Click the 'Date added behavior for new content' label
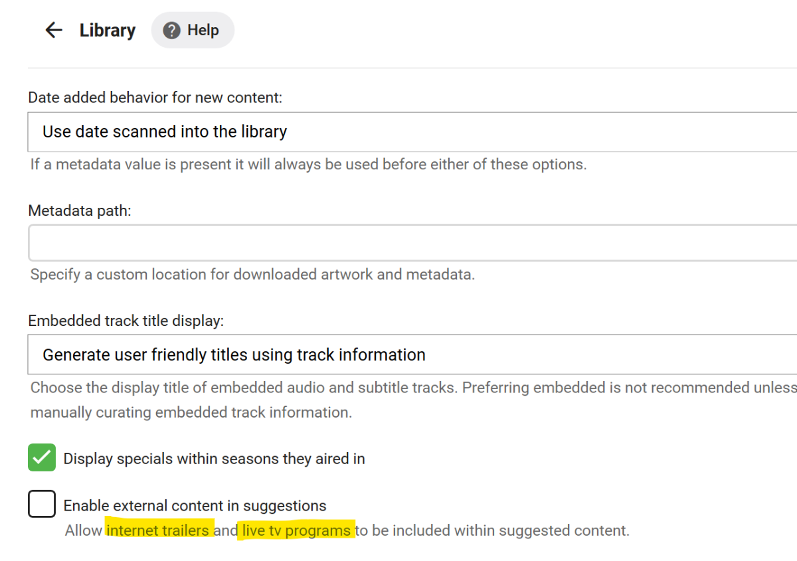The width and height of the screenshot is (797, 561). [155, 98]
